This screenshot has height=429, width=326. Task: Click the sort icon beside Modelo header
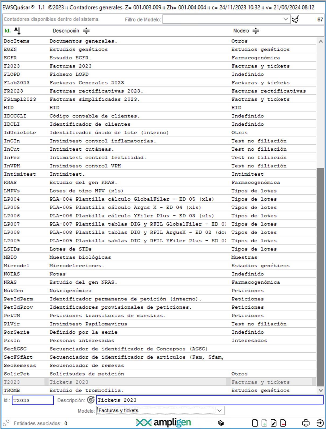[256, 31]
